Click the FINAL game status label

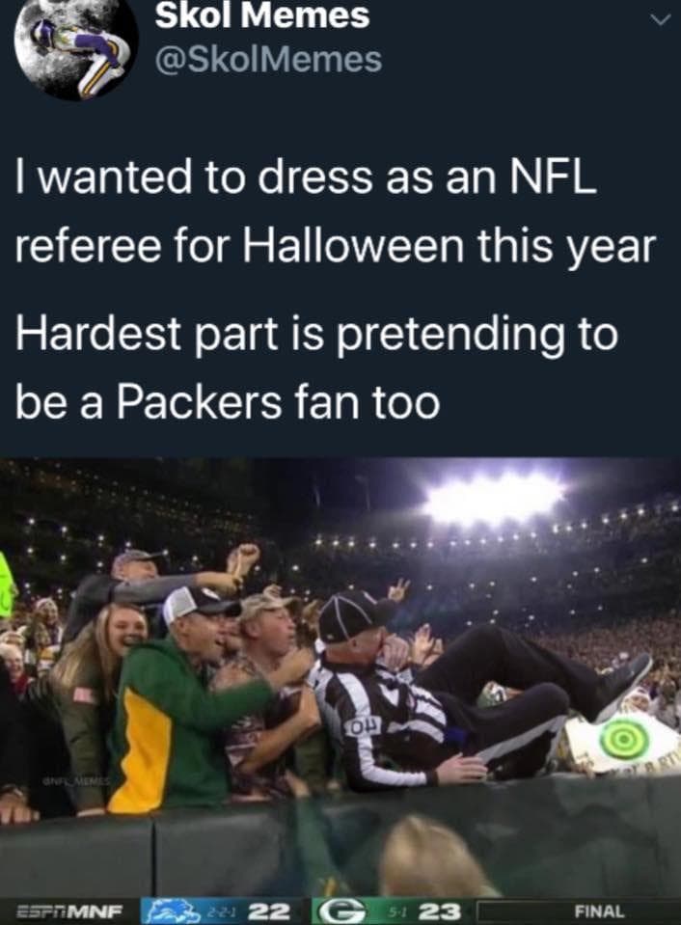coord(600,911)
